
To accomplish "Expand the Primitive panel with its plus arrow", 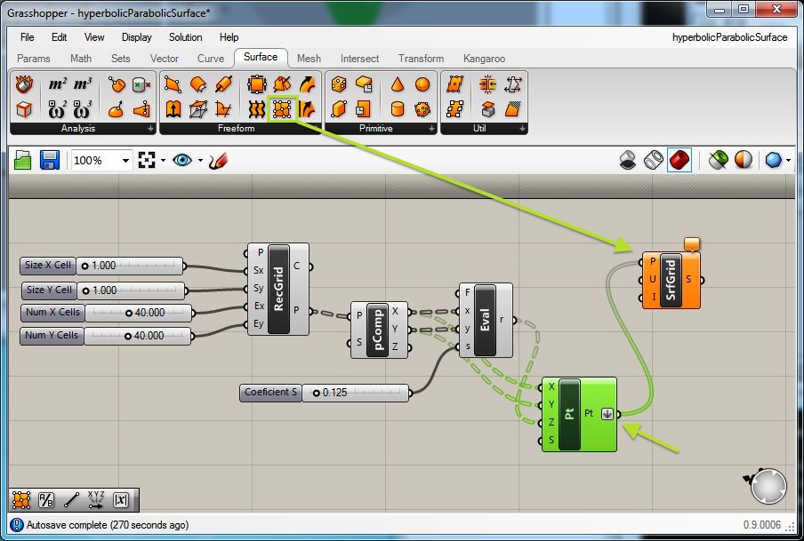I will (x=431, y=129).
